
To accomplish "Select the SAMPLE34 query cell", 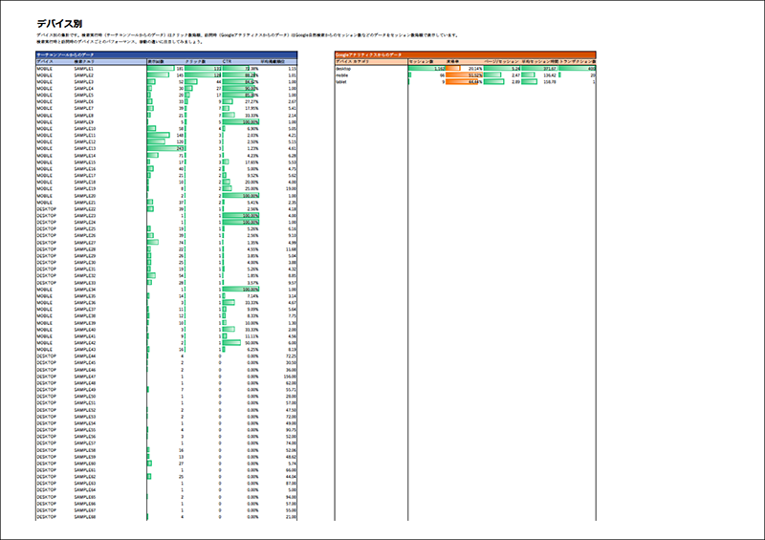I will (85, 290).
